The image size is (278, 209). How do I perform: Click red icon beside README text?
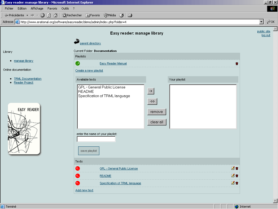(x=78, y=176)
